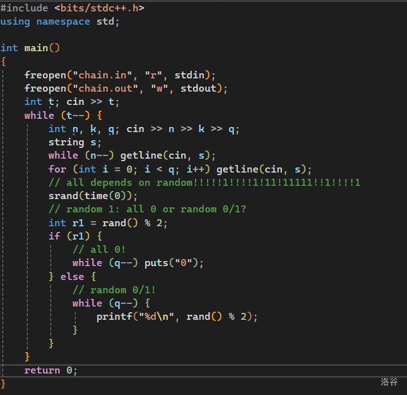The image size is (407, 395).
Task: Click the 'return 0;' statement
Action: coord(50,370)
